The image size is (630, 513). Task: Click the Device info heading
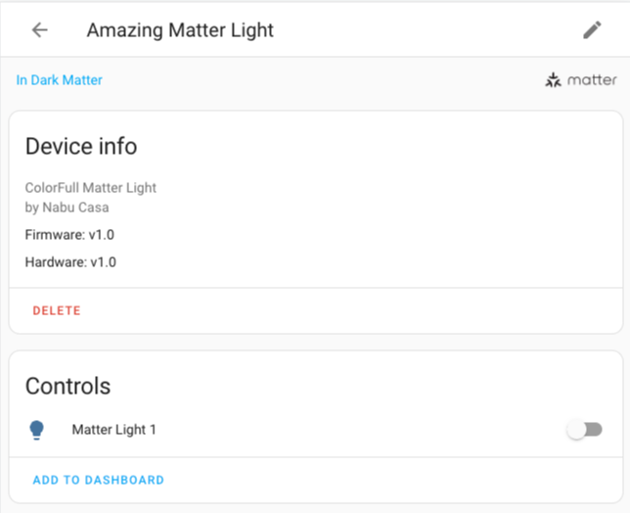pyautogui.click(x=81, y=147)
